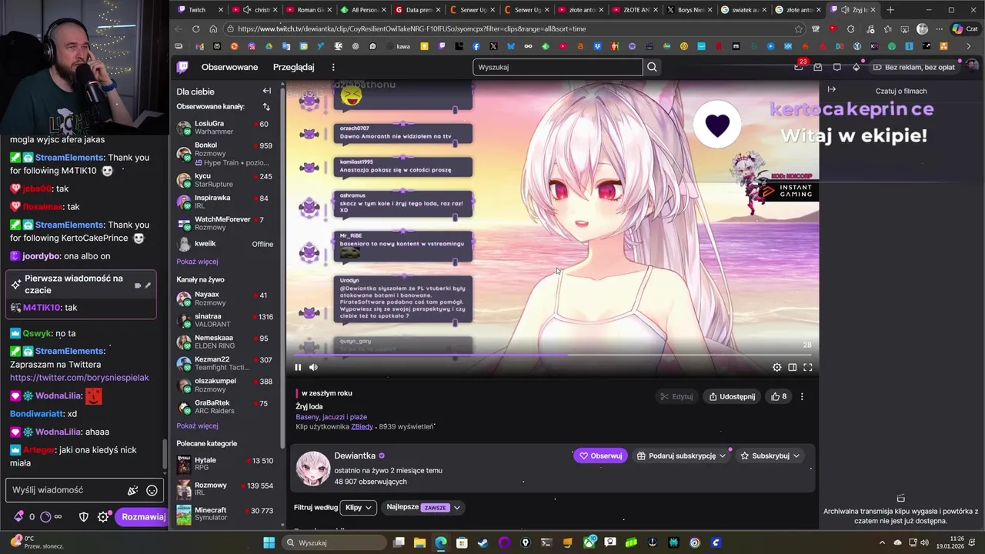The height and width of the screenshot is (554, 985).
Task: Open Bonkol channel in sidebar
Action: pyautogui.click(x=225, y=153)
